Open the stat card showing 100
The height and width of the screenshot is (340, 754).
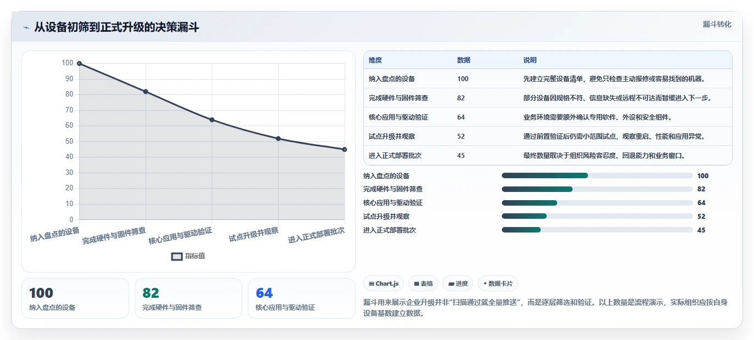pos(75,298)
